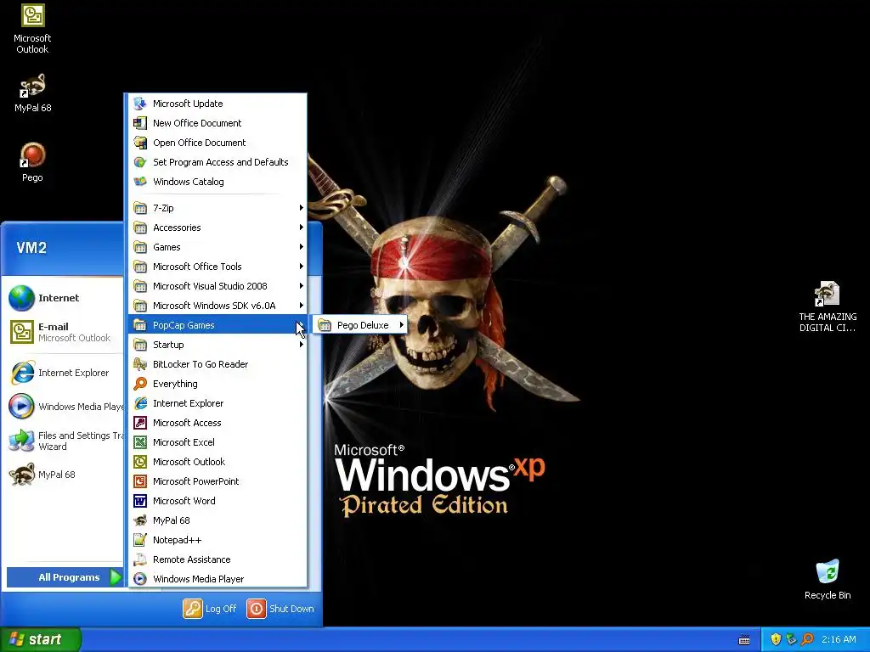
Task: Launch Internet Explorer from Start menu left pane
Action: click(64, 373)
